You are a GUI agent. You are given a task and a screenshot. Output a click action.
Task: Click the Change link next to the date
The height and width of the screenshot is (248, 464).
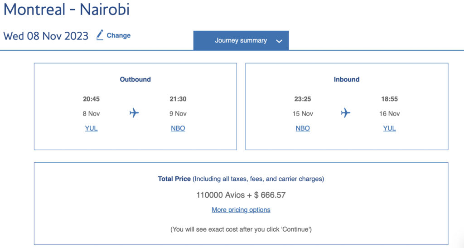click(x=118, y=35)
